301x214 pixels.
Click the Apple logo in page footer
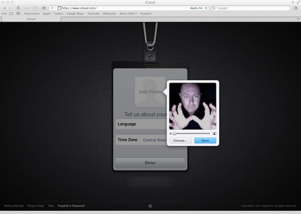coord(150,206)
